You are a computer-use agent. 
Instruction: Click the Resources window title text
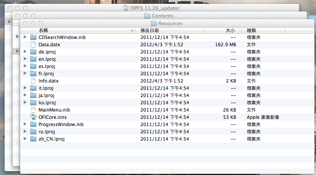click(x=171, y=23)
